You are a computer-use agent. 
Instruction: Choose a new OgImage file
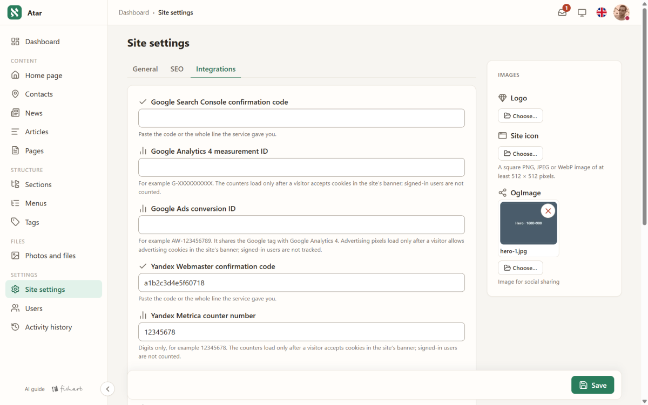(521, 268)
